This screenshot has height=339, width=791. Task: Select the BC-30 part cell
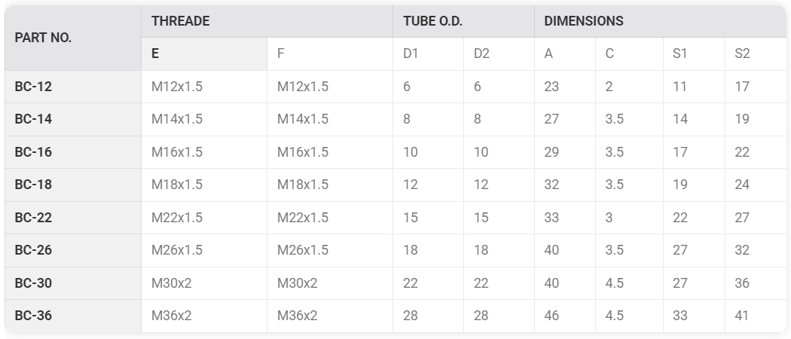click(73, 283)
